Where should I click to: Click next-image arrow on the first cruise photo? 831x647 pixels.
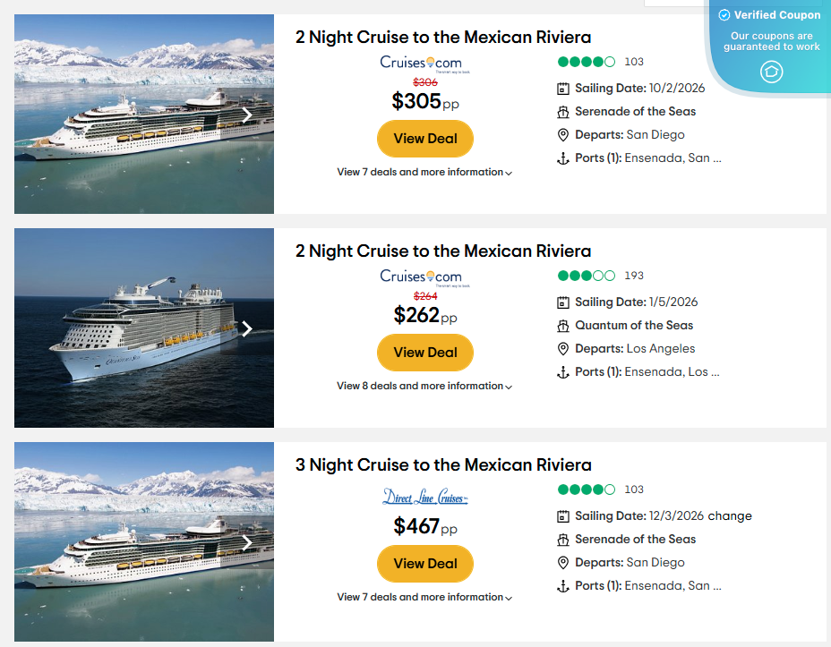click(247, 115)
